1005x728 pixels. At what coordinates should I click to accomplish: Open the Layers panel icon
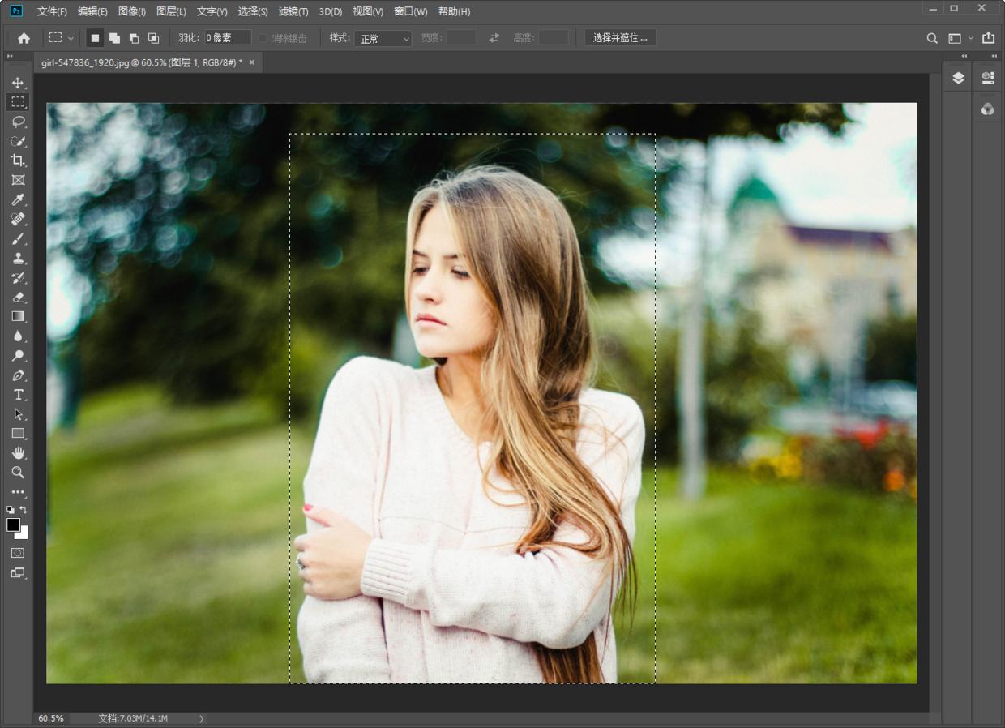(x=958, y=78)
